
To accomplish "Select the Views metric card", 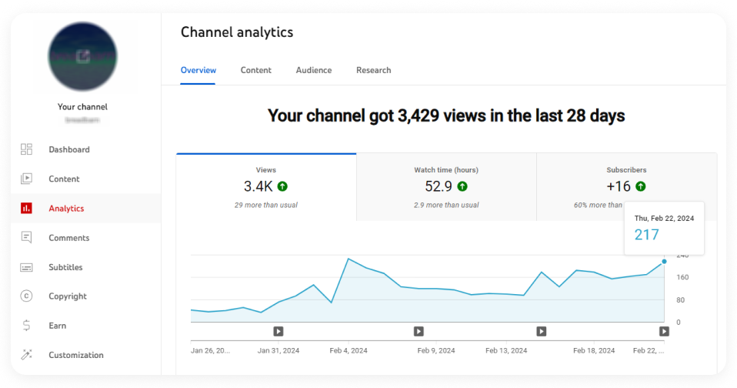I will 266,187.
